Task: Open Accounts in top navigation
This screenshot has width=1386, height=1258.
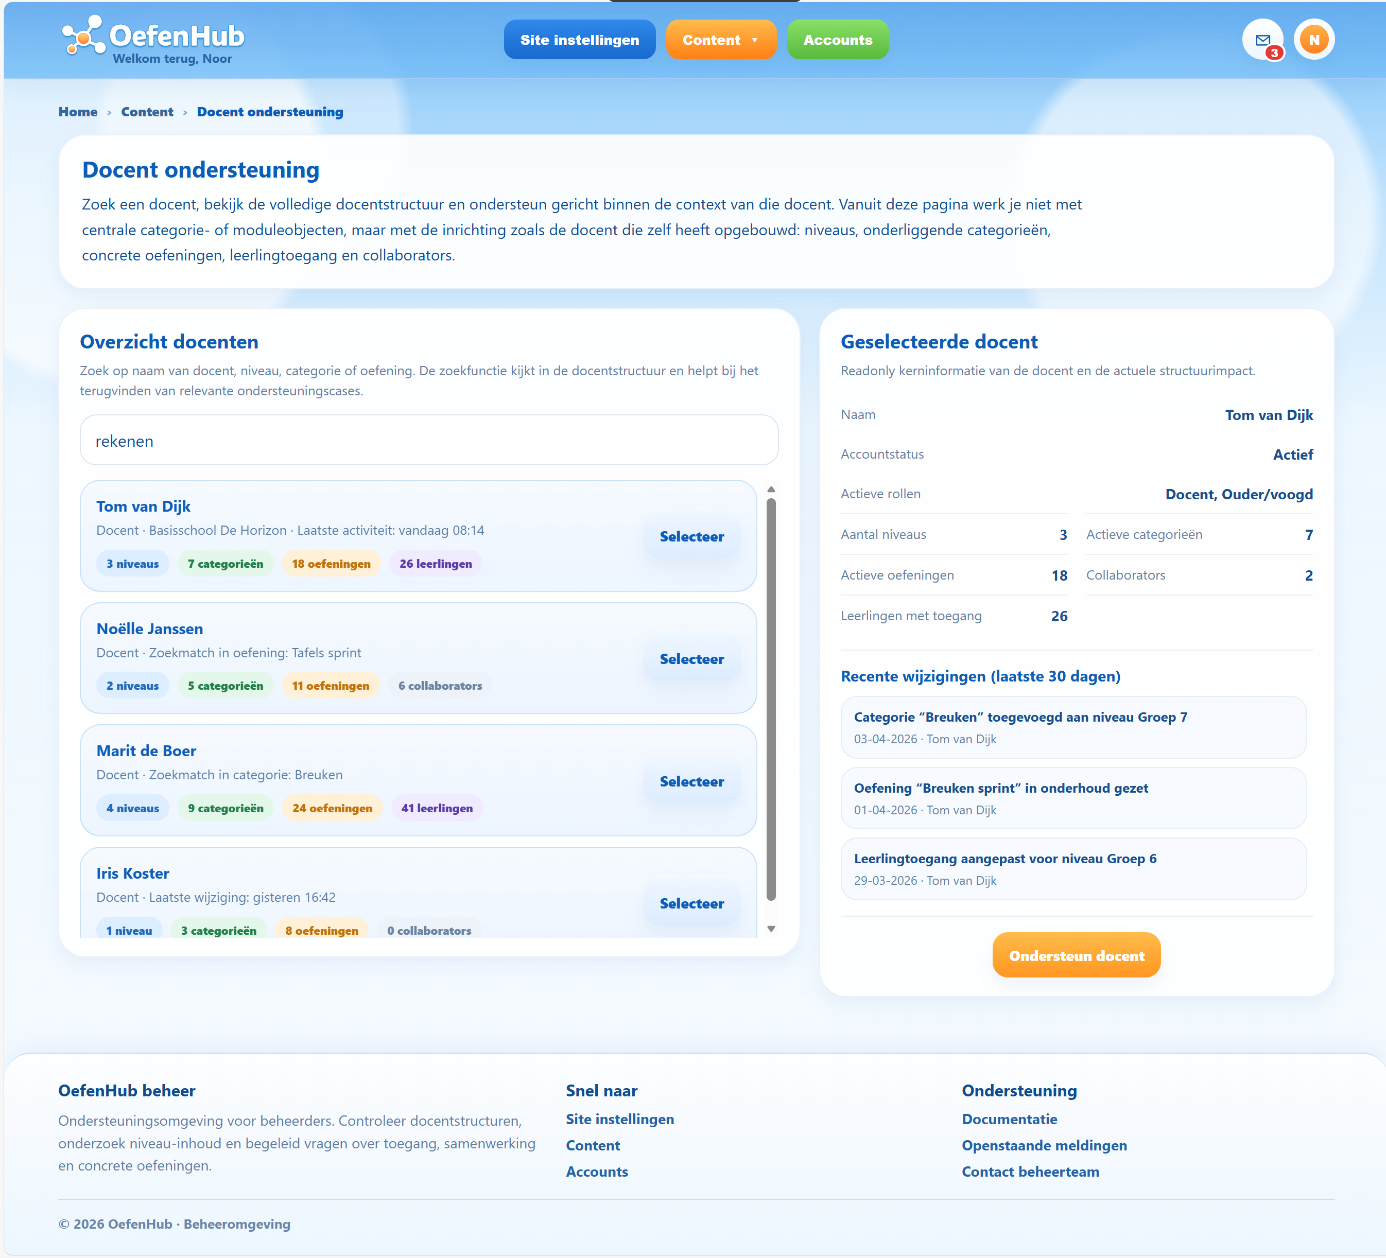Action: click(x=837, y=40)
